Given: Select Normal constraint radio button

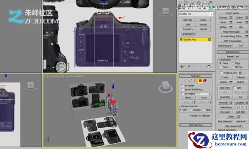Looking at the screenshot, I should click(233, 67).
